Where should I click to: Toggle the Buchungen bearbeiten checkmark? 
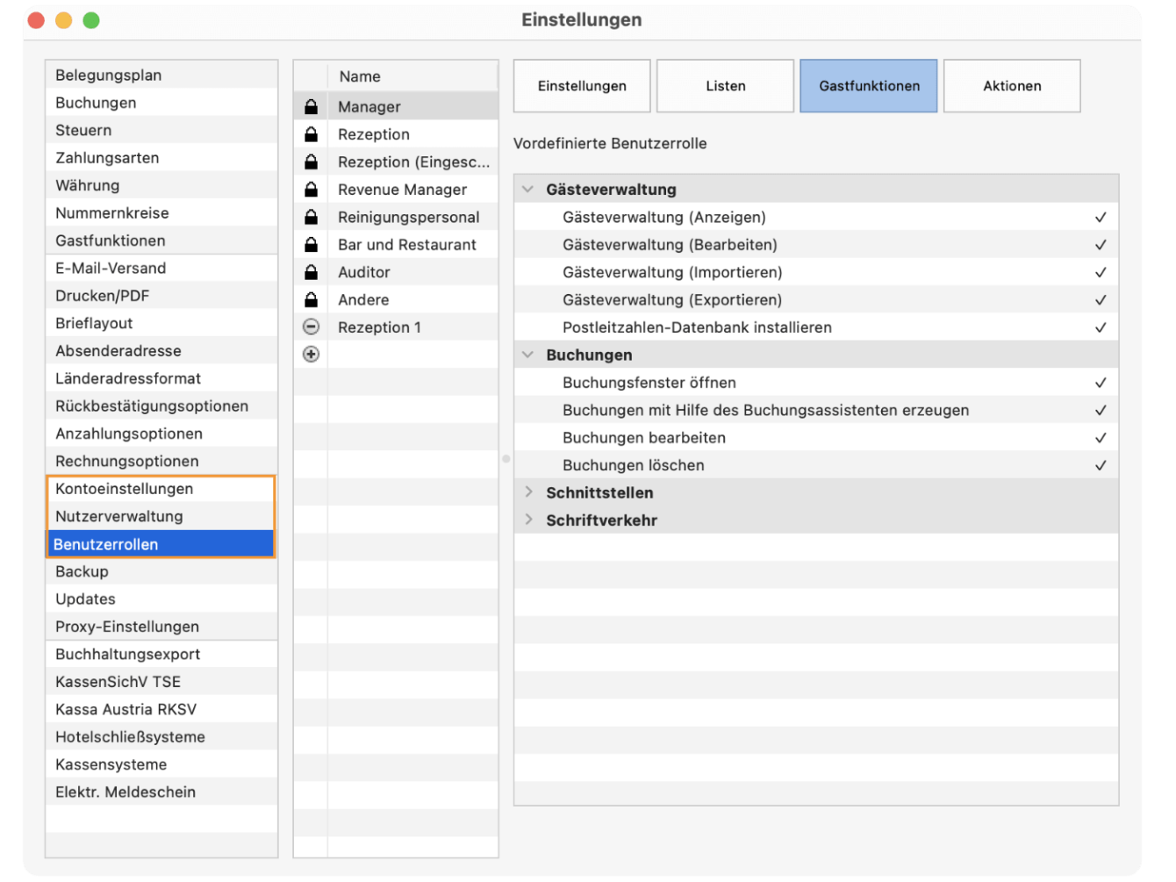click(1101, 438)
